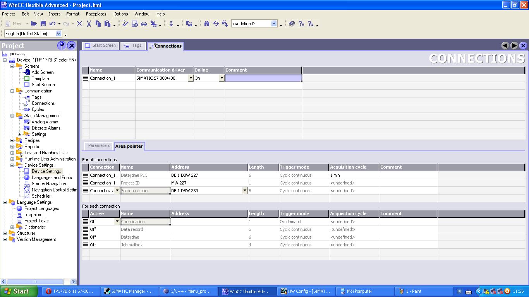
Task: Open Scheduler in the project tree
Action: click(41, 196)
